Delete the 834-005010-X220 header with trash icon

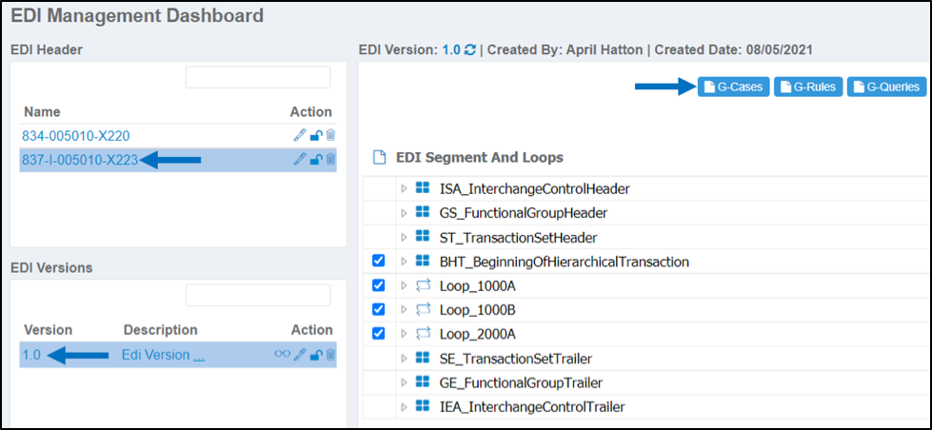331,136
